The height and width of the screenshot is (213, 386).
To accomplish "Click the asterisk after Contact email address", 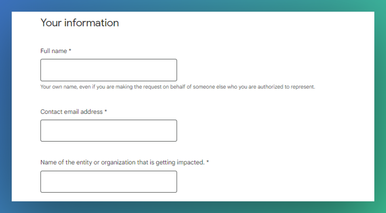I will (105, 111).
